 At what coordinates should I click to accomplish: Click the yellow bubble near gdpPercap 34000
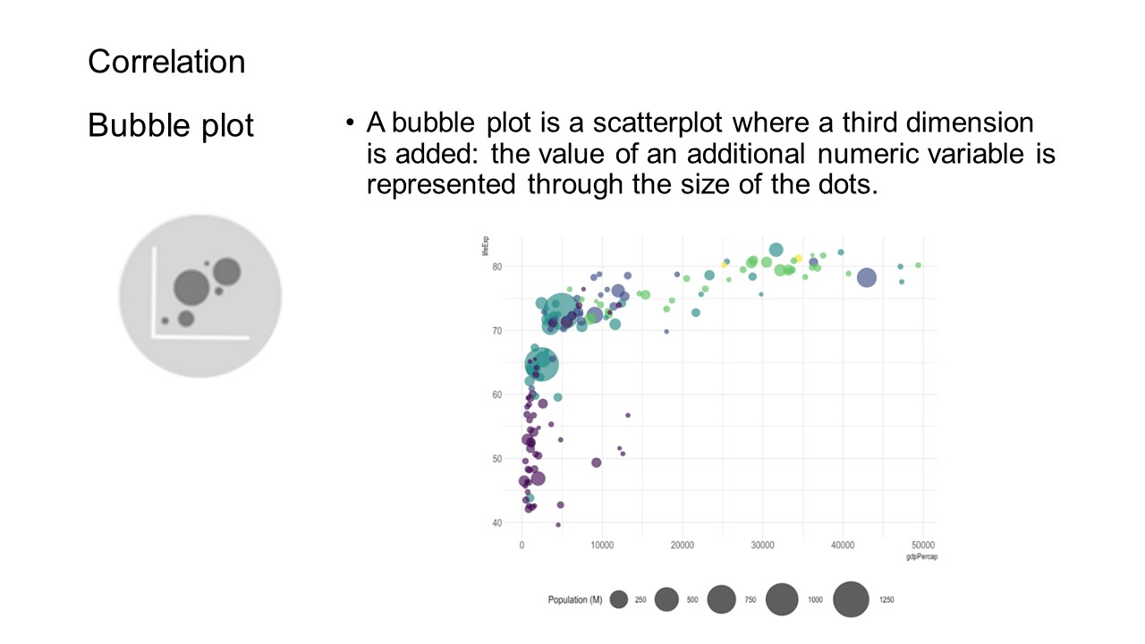click(799, 258)
